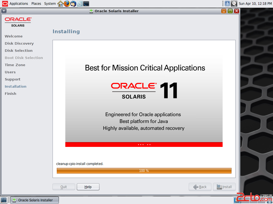The width and height of the screenshot is (273, 204).
Task: Open the System menu
Action: (x=50, y=4)
